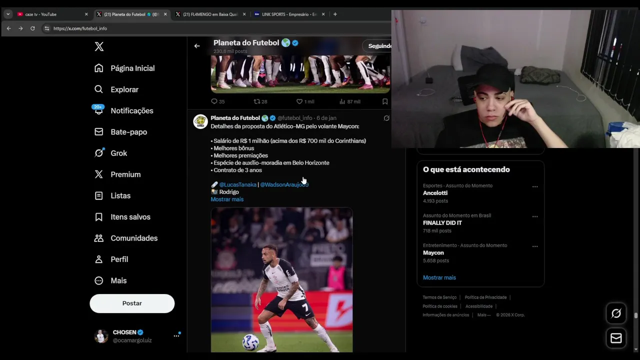The height and width of the screenshot is (360, 640).
Task: Click the browser back button
Action: coord(8,28)
